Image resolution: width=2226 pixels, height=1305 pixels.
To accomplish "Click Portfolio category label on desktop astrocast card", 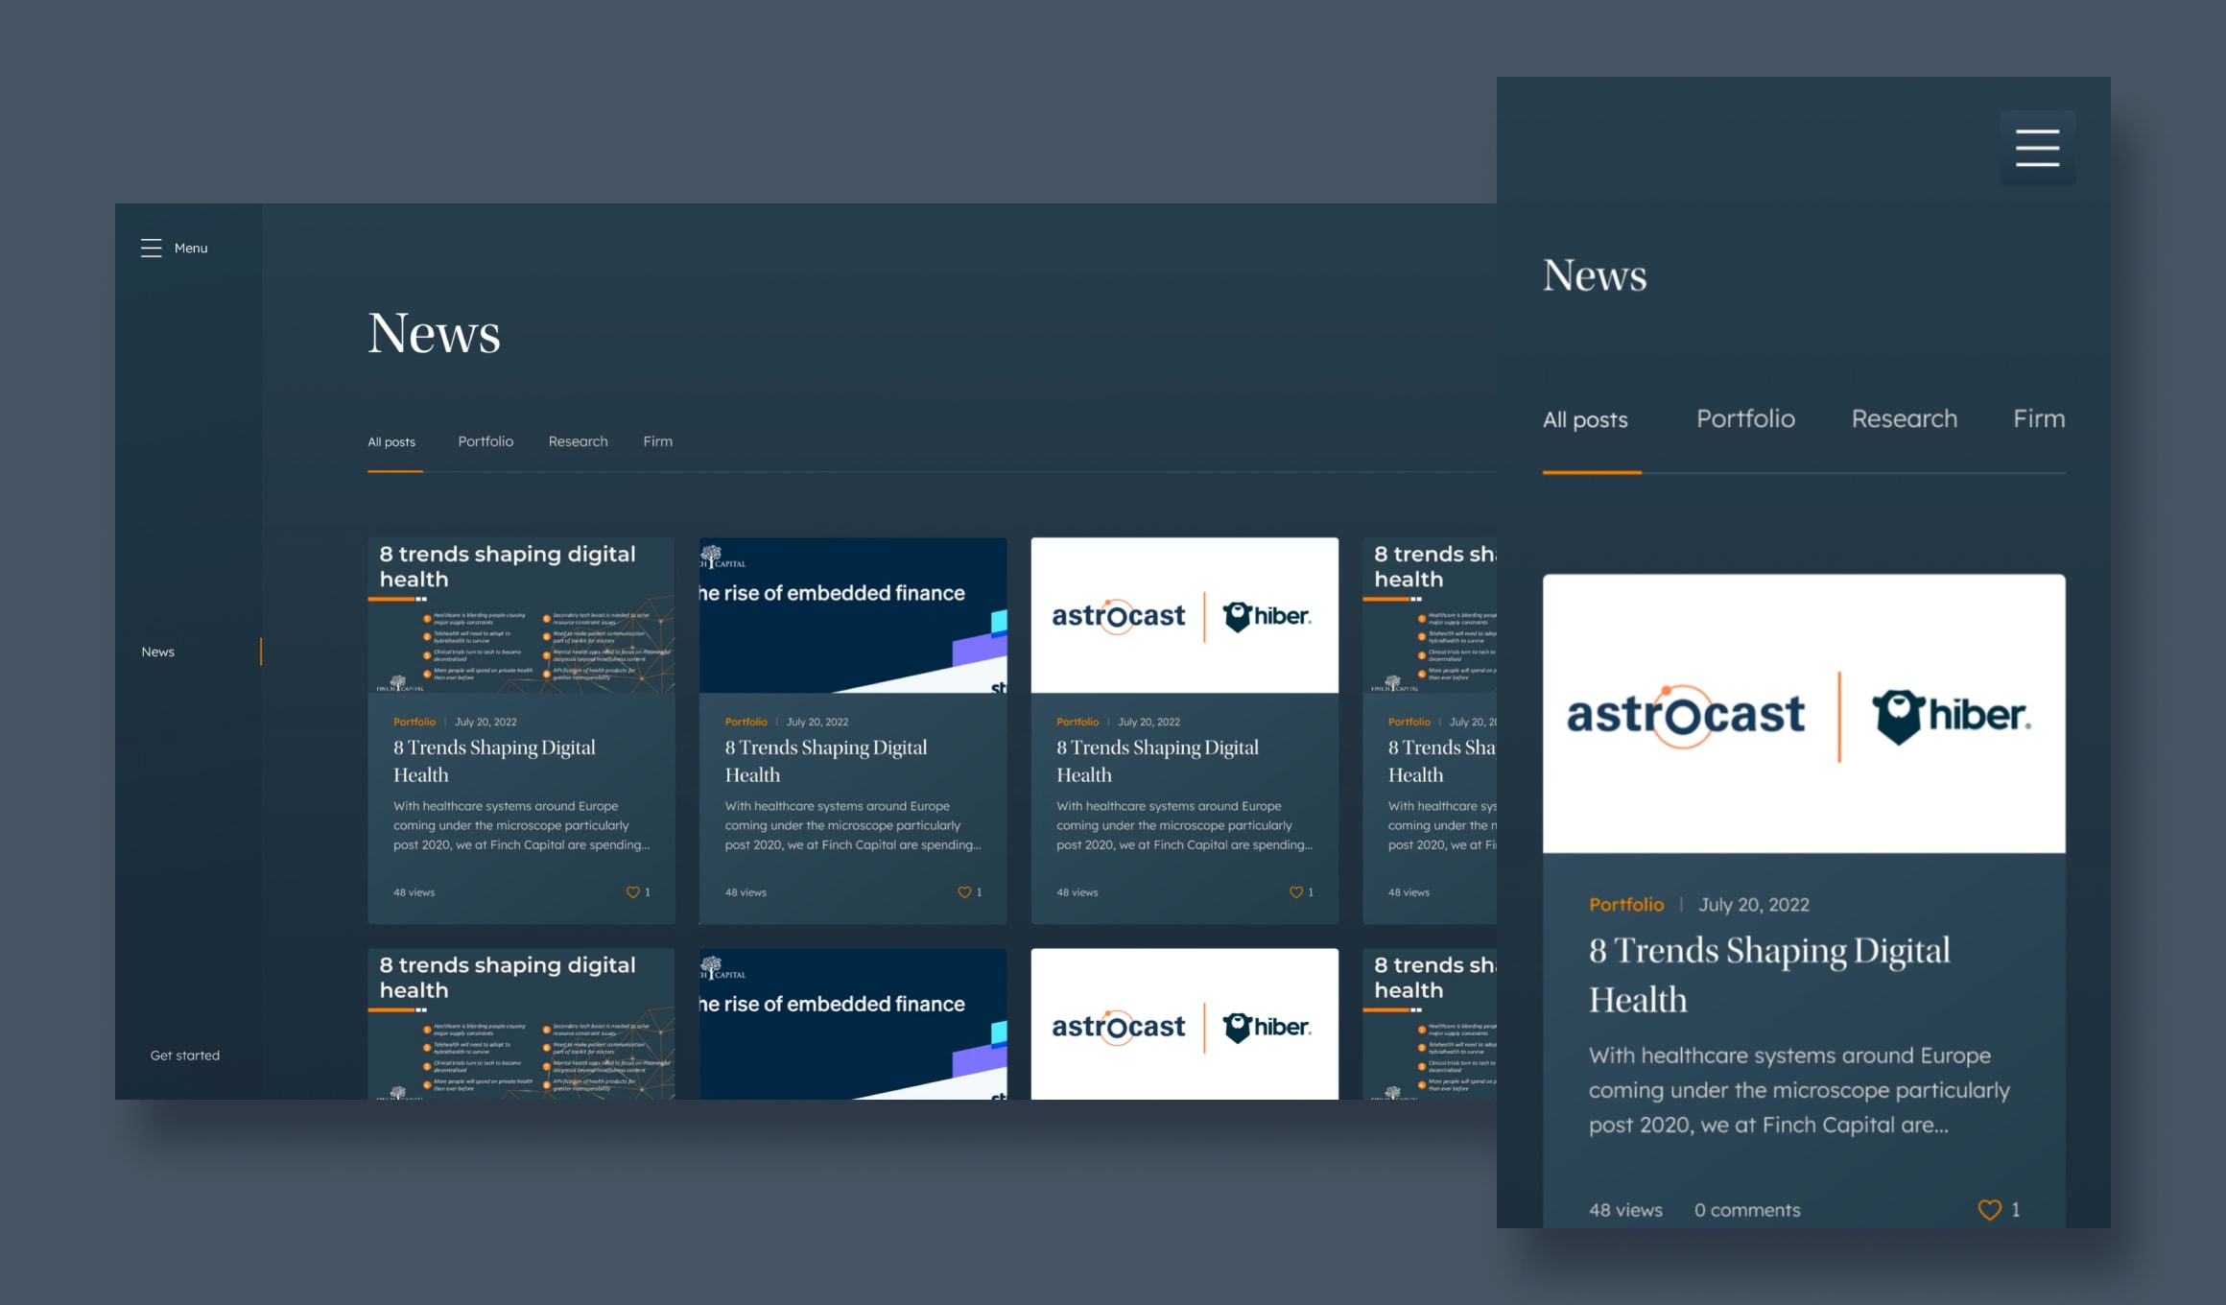I will pos(1077,722).
